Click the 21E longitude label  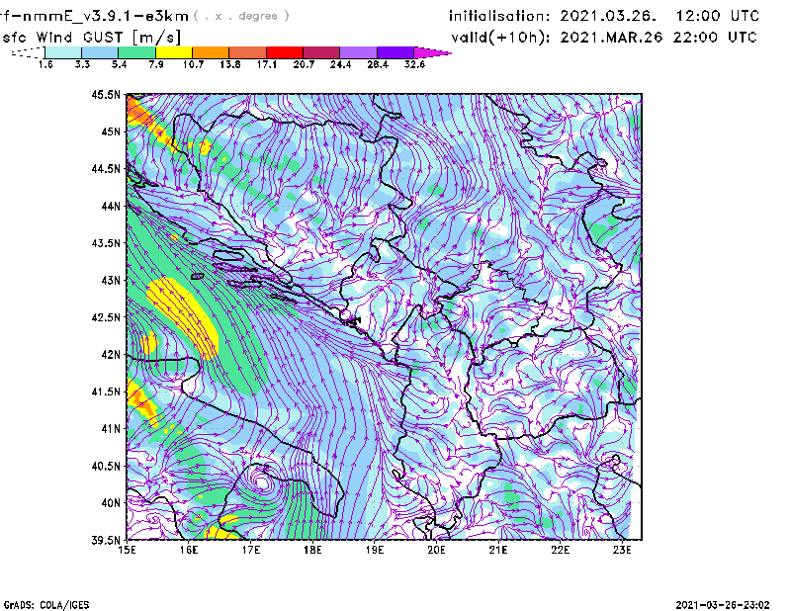498,550
